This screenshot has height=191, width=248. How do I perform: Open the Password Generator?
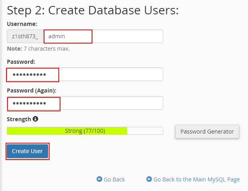click(207, 132)
